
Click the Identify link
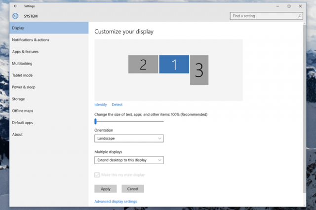(x=100, y=105)
